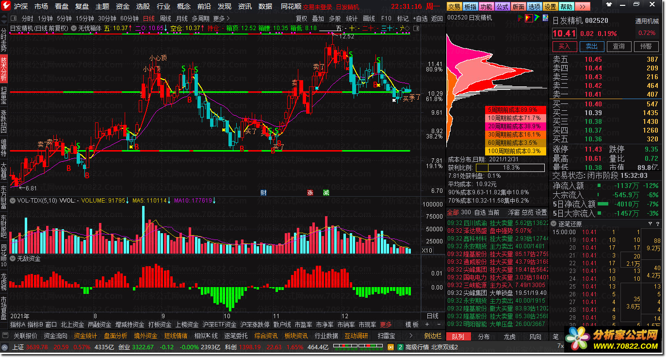Screen dimensions: 667x358
Task: Switch the chart to 5分钟 period
Action: 65,18
